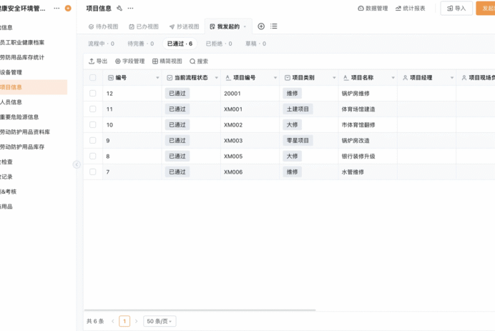The height and width of the screenshot is (331, 495).
Task: Open 设备管理 in sidebar
Action: 11,72
